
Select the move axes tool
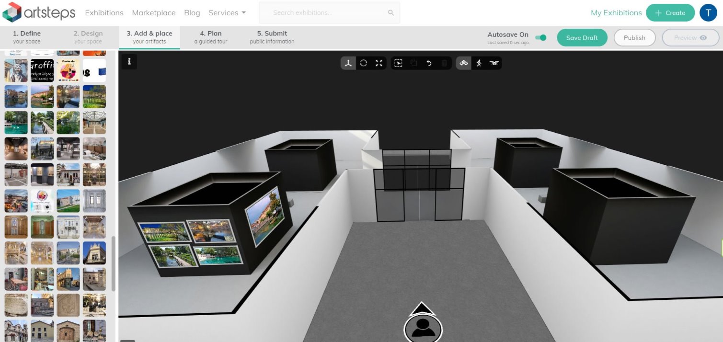coord(348,63)
